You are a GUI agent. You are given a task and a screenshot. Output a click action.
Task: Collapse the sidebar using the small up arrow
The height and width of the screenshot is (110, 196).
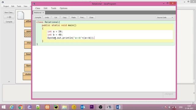[9, 82]
